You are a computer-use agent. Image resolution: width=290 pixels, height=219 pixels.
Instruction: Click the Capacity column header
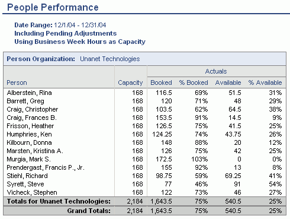coord(130,82)
